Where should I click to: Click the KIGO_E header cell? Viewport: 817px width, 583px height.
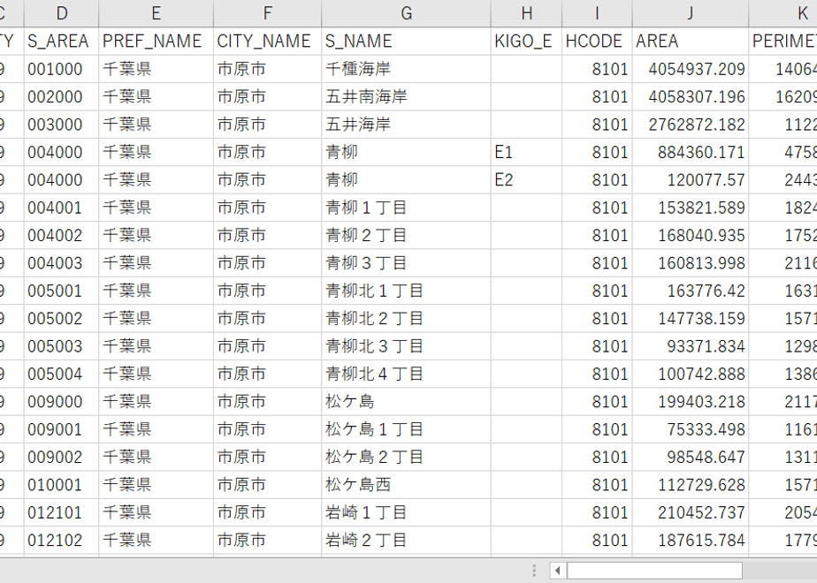coord(526,42)
